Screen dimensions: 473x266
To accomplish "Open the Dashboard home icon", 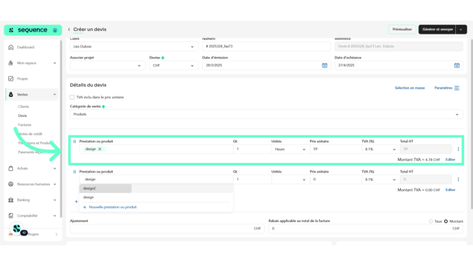I will (11, 47).
